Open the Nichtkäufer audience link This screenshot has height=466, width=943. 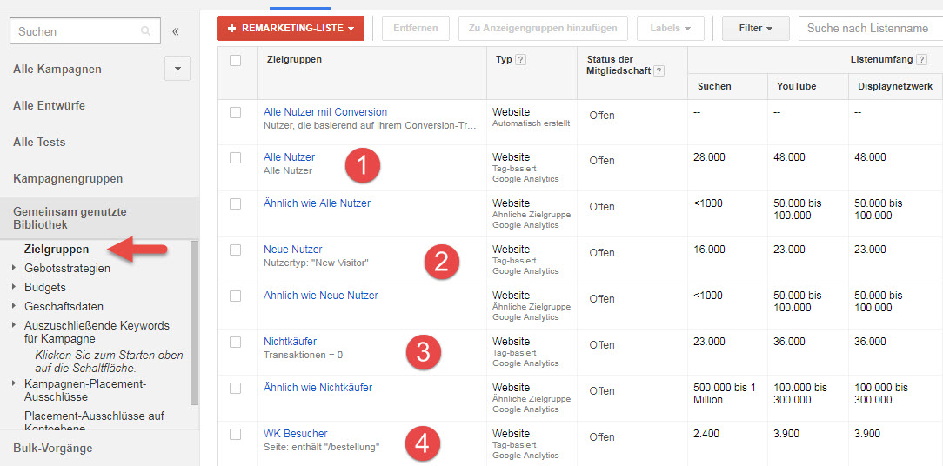click(290, 342)
